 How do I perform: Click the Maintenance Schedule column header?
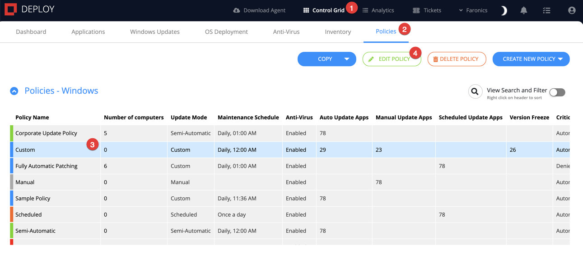point(248,117)
